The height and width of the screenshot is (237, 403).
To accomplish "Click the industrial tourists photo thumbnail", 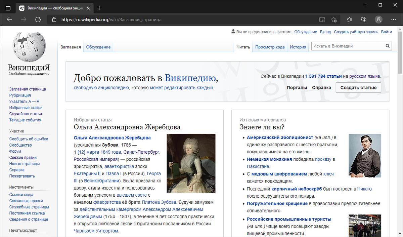I will 365,226.
